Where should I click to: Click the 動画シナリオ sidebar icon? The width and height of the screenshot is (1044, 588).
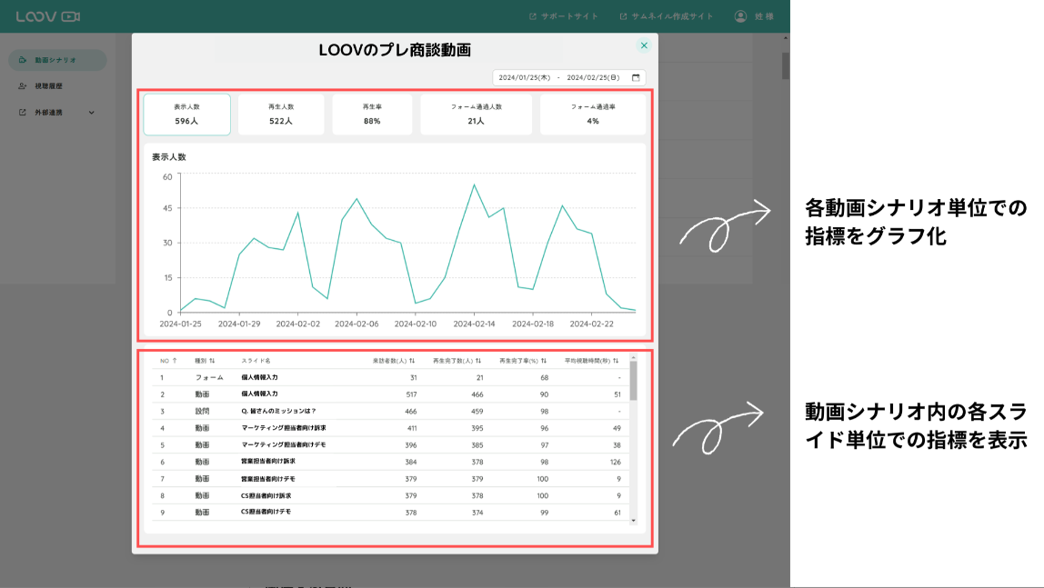(x=23, y=60)
